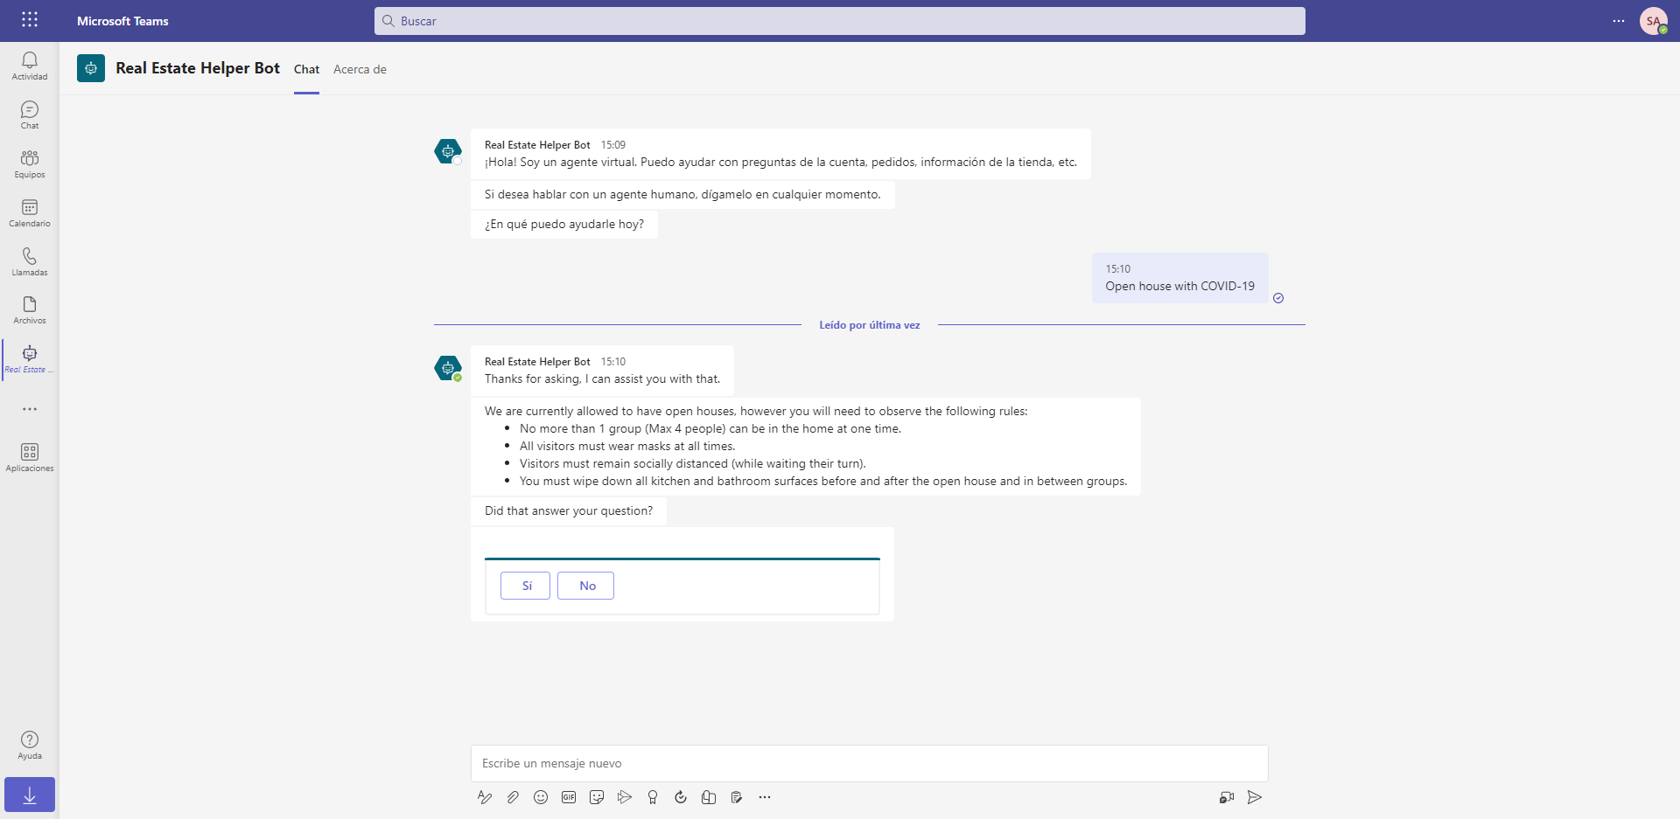The height and width of the screenshot is (819, 1680).
Task: Click the No response button
Action: click(x=585, y=586)
